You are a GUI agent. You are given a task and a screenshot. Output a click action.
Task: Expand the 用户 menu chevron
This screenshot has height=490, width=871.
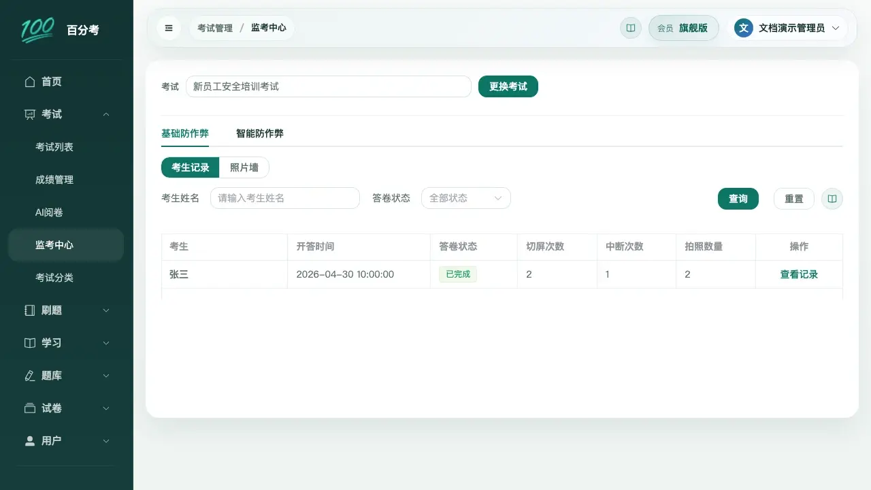click(x=106, y=441)
